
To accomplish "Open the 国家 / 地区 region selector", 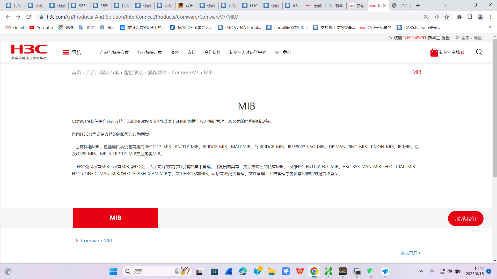I will (x=469, y=38).
